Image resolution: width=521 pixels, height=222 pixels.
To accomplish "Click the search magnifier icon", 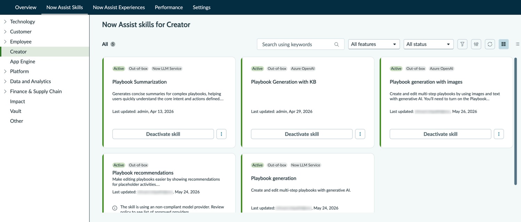I will pyautogui.click(x=337, y=45).
